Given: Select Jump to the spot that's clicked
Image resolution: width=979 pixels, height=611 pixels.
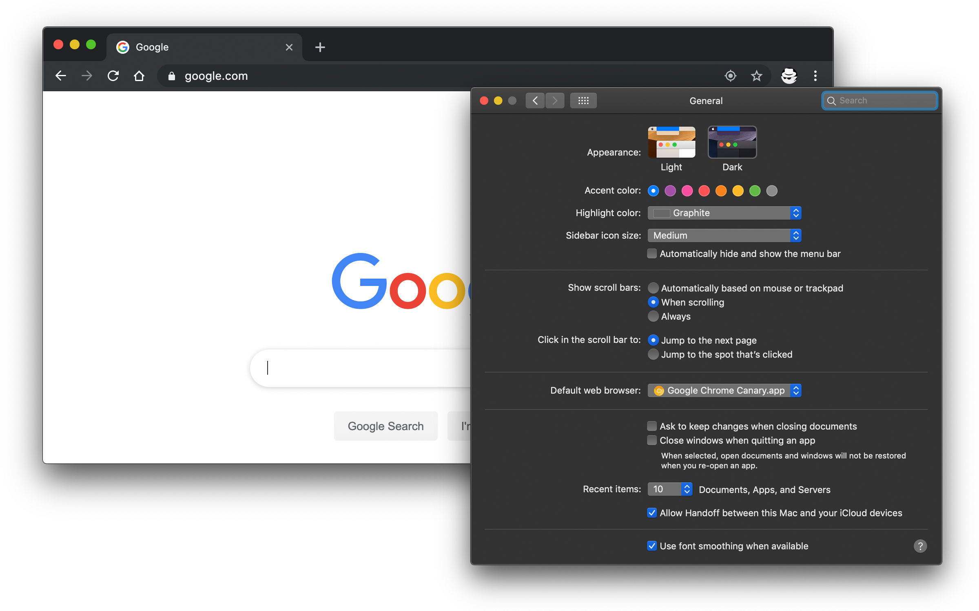Looking at the screenshot, I should pos(653,354).
